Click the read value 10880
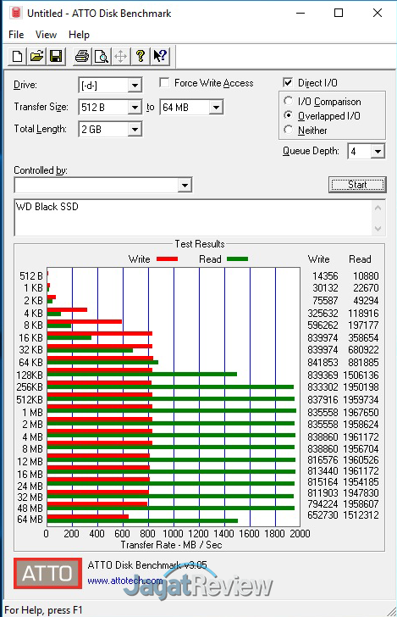Screen dimensions: 397x617 366,275
